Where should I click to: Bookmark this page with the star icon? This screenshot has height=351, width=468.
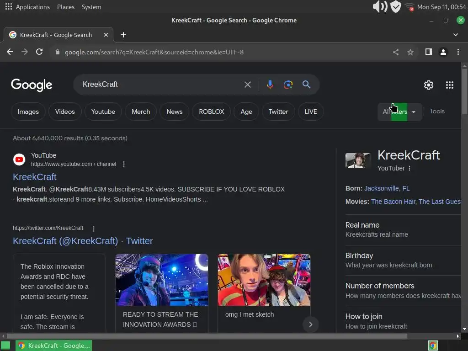[410, 52]
